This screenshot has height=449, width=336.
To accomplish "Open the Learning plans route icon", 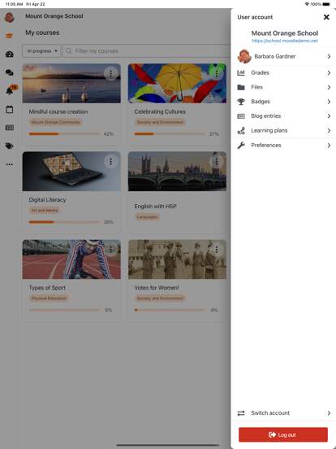I will coord(241,131).
